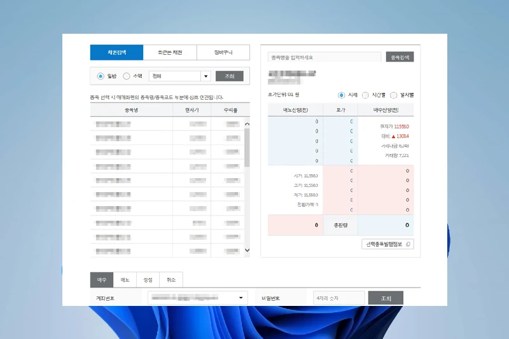
Task: Click the 총잔량 cell
Action: [340, 225]
